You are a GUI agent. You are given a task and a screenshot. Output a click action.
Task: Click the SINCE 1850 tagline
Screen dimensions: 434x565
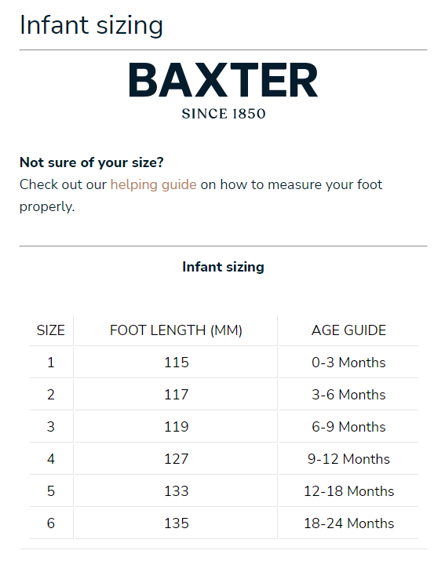(x=224, y=114)
